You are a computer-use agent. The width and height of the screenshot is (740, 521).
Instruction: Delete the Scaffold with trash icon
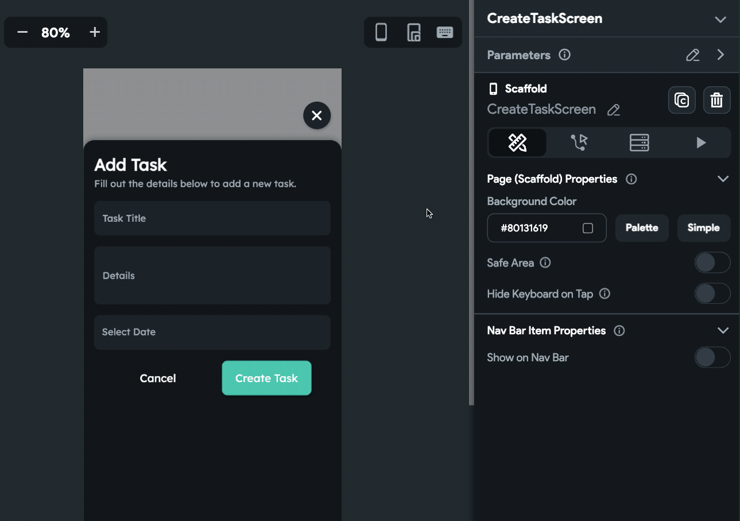[716, 100]
